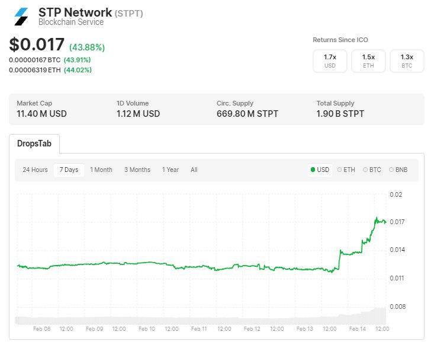The height and width of the screenshot is (351, 434).
Task: Click the Feb 08 x-axis date label
Action: click(42, 329)
